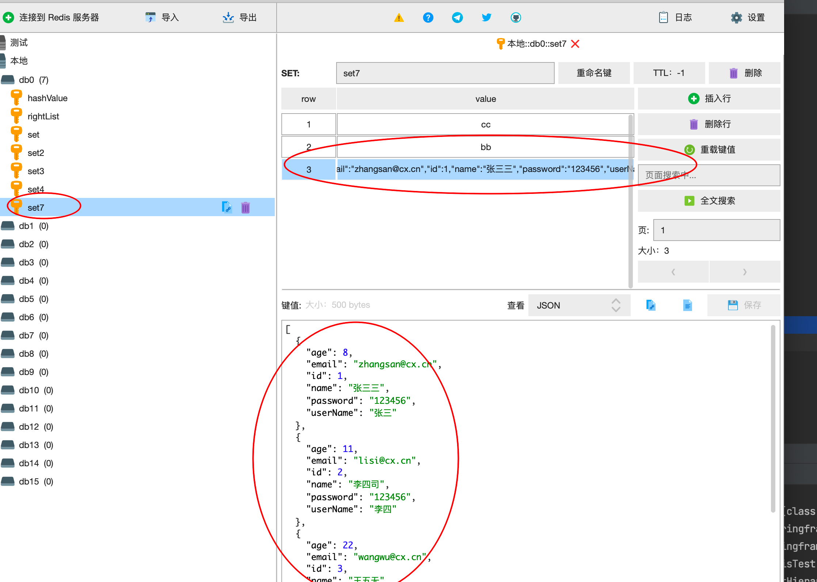Image resolution: width=817 pixels, height=582 pixels.
Task: Open the help question mark icon
Action: [428, 17]
